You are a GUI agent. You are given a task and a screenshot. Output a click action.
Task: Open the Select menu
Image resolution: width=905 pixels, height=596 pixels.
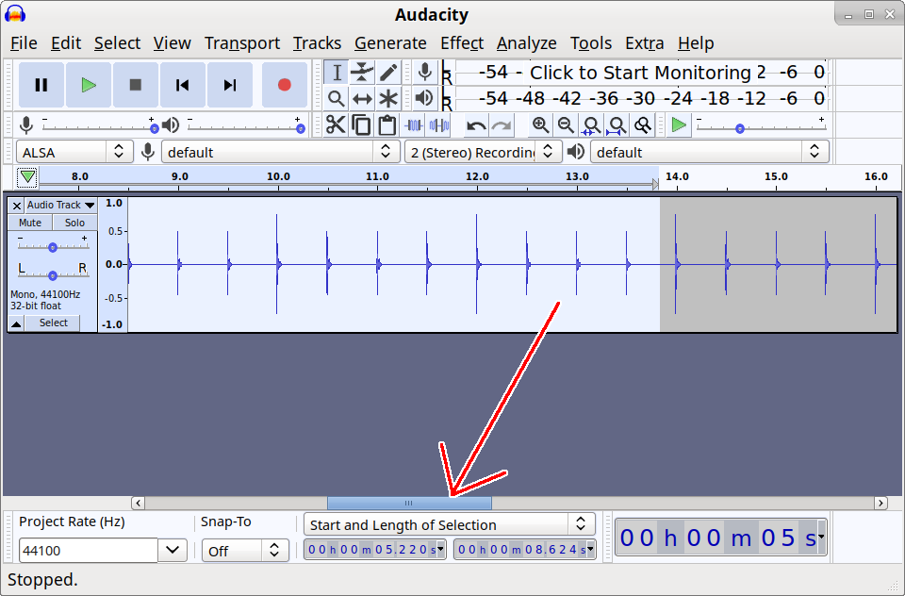click(x=117, y=43)
